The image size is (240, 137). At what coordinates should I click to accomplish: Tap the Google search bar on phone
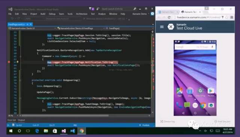[x=195, y=47]
